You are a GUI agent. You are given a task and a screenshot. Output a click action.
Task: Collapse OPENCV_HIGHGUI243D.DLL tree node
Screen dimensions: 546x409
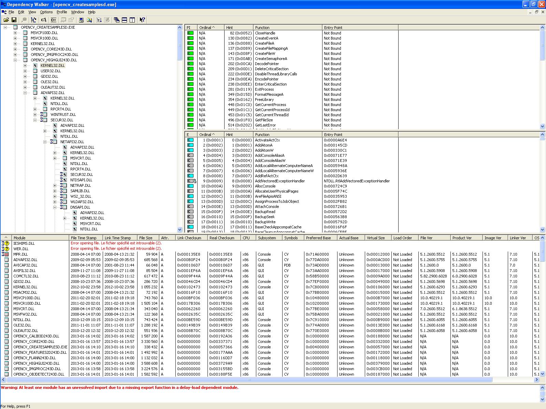(x=15, y=60)
